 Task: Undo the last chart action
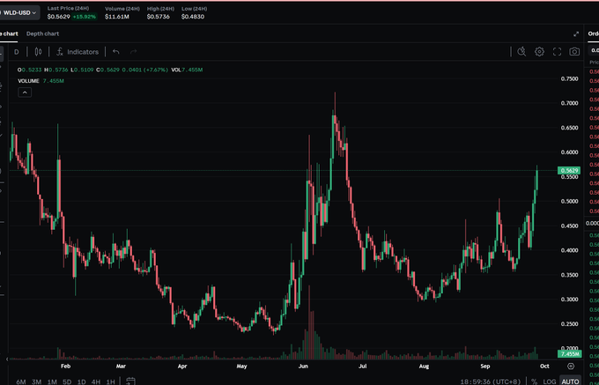coord(116,52)
